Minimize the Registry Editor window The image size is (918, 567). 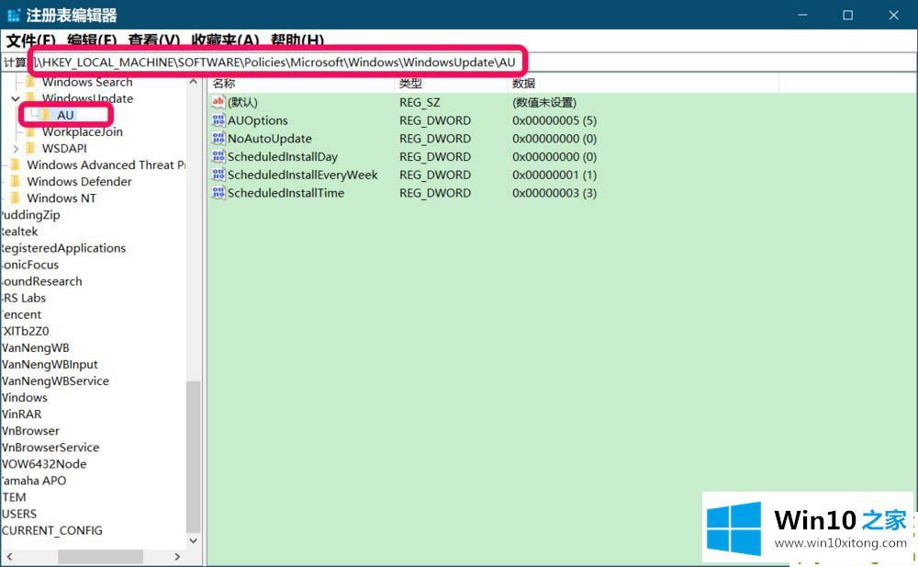(x=802, y=16)
